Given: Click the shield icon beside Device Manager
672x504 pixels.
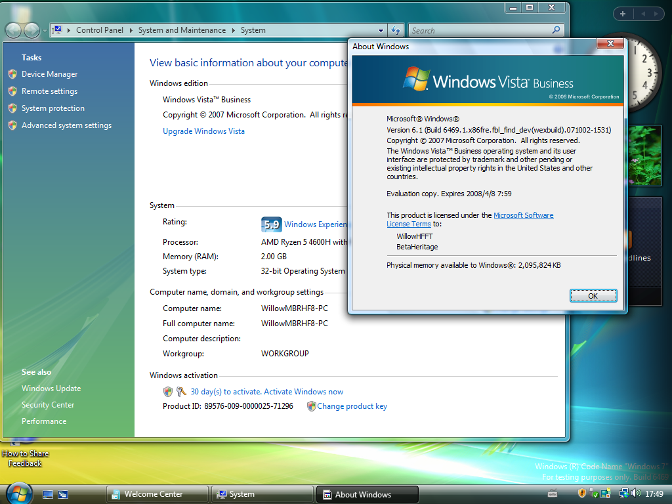Looking at the screenshot, I should pyautogui.click(x=12, y=74).
